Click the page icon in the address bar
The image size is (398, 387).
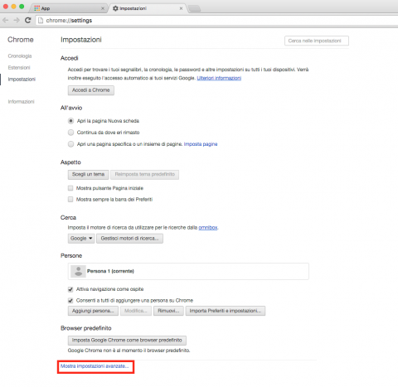(41, 21)
